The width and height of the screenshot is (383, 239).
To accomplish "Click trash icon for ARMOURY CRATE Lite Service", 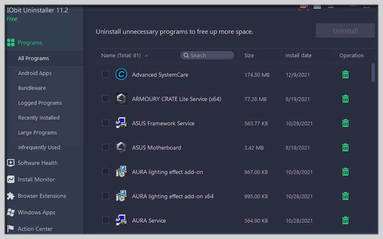I will point(345,99).
